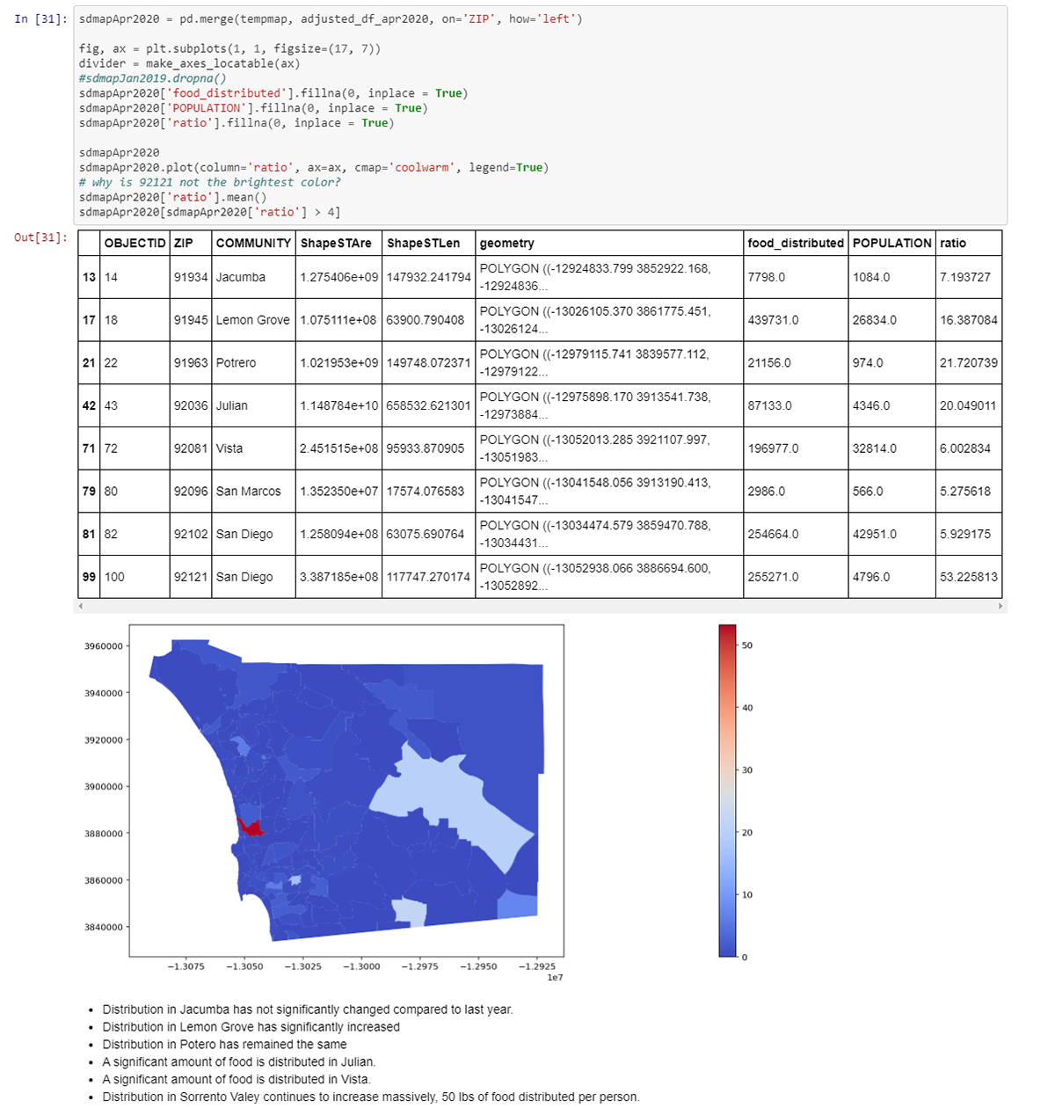Select the Lemon Grove community cell

pos(252,320)
